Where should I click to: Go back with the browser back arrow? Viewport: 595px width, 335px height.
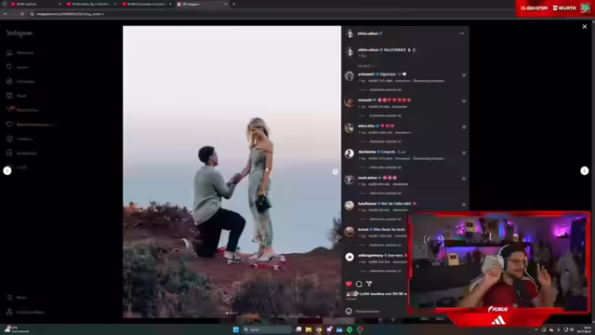point(6,14)
